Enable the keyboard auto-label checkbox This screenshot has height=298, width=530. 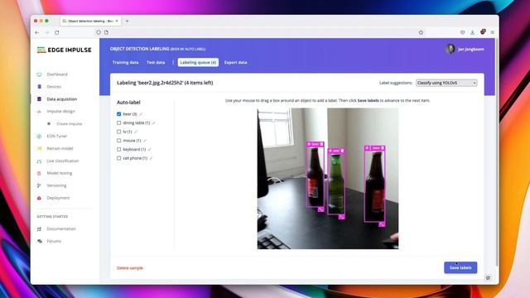(118, 149)
